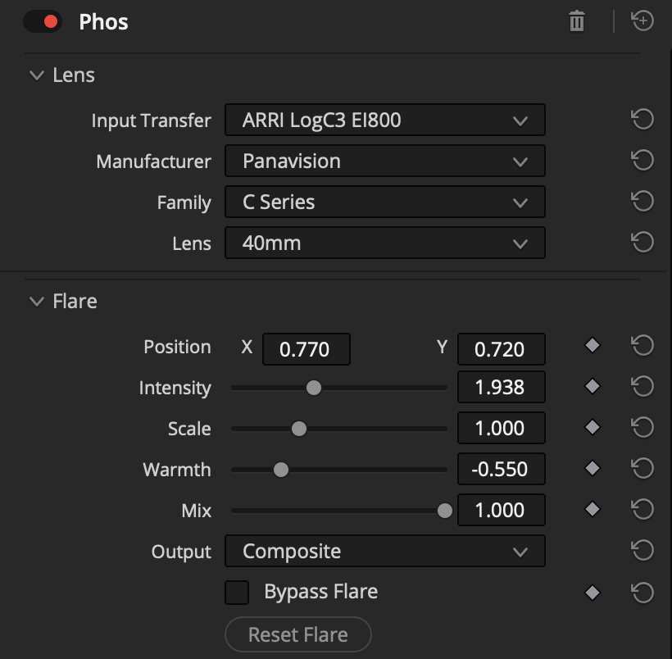Click the Mix value field

(502, 510)
